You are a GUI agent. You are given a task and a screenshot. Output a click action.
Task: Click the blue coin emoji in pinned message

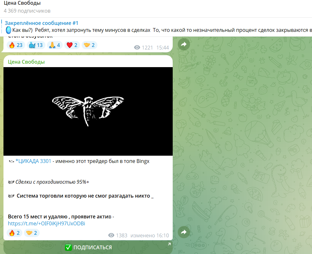pos(9,30)
